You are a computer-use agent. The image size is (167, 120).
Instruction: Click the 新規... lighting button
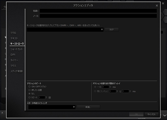(x=88, y=107)
